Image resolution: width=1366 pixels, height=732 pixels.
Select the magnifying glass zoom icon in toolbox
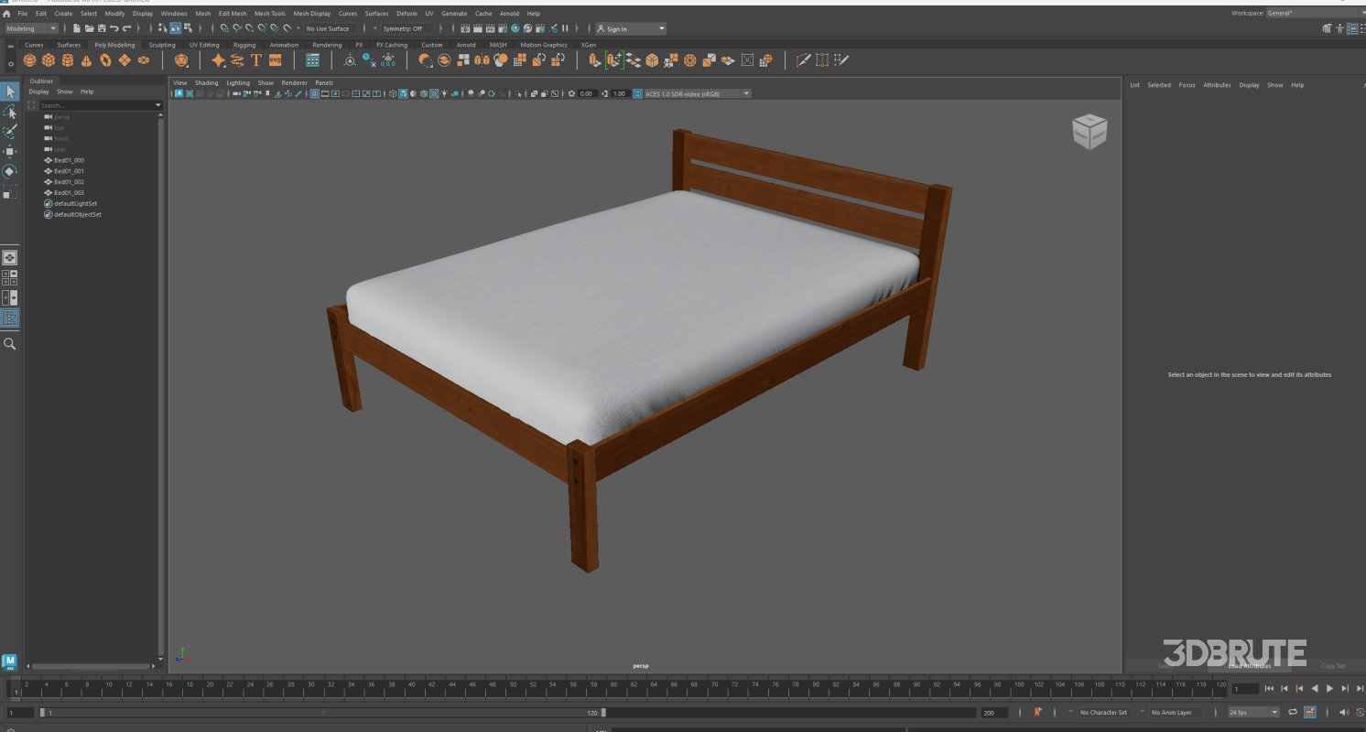[x=10, y=343]
